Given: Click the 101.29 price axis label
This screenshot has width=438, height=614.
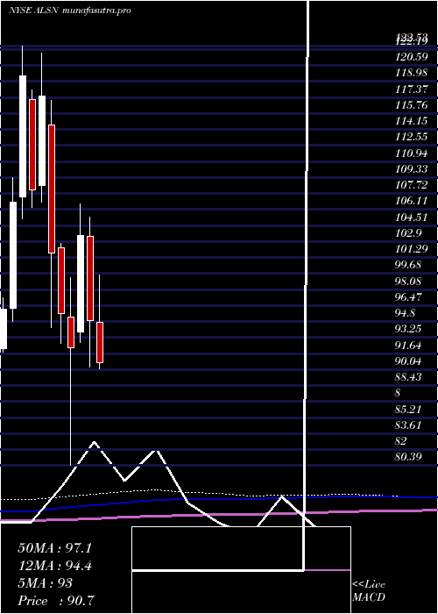Looking at the screenshot, I should [412, 249].
